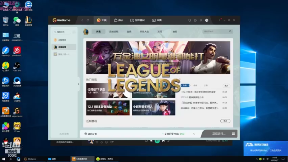Click the bird-shaped header icon
Viewport: 288px width, 162px height.
click(x=195, y=20)
